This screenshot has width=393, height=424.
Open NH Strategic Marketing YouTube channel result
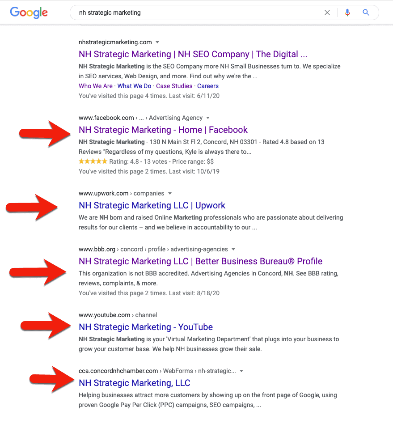coord(146,327)
